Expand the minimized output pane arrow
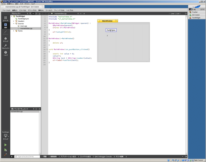The width and height of the screenshot is (206, 162). coord(183,157)
